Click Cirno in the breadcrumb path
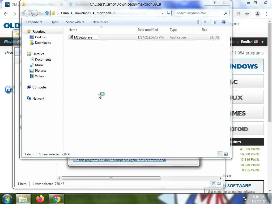Viewport: 272px width, 204px height. (x=65, y=13)
